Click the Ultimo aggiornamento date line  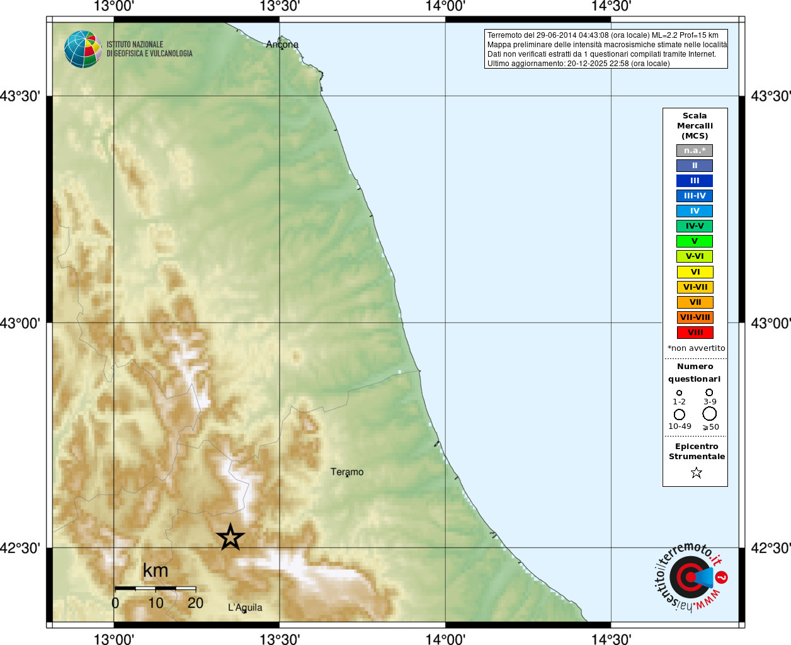pos(578,64)
